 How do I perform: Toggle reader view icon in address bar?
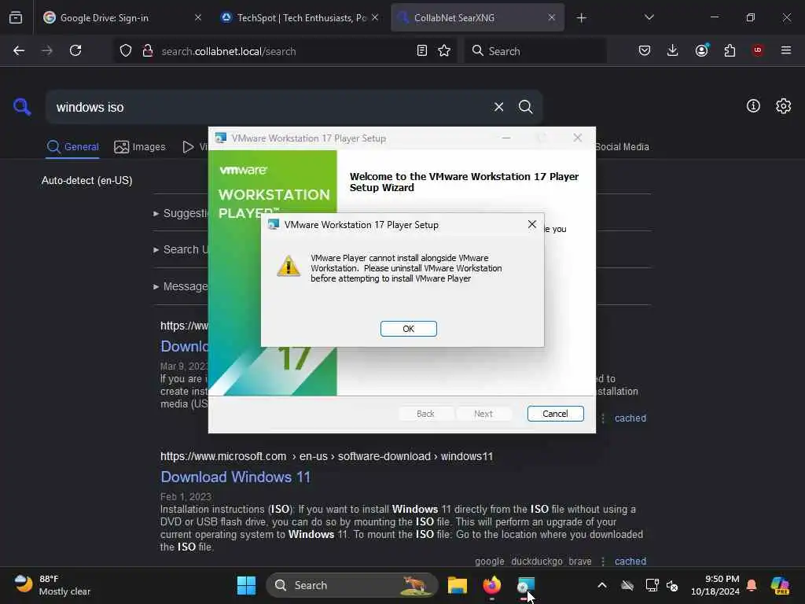[x=421, y=50]
